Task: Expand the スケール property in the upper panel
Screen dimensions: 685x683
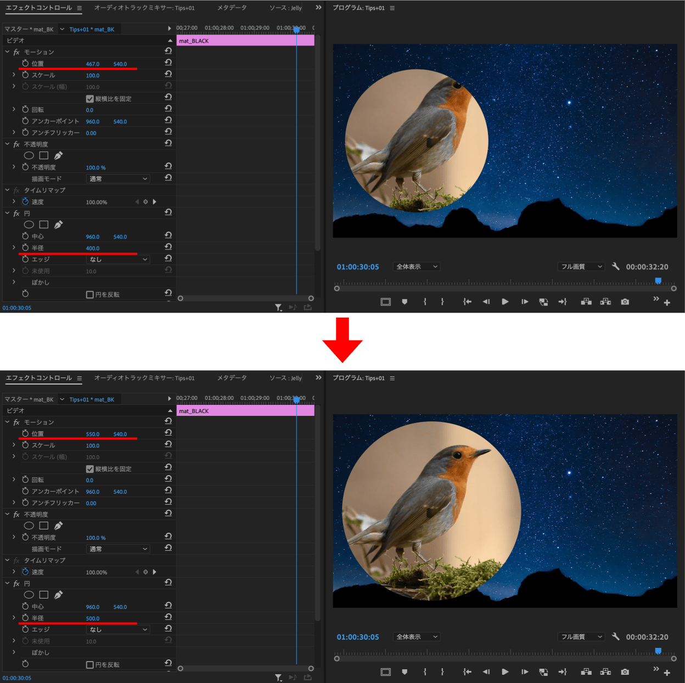Action: coord(14,75)
